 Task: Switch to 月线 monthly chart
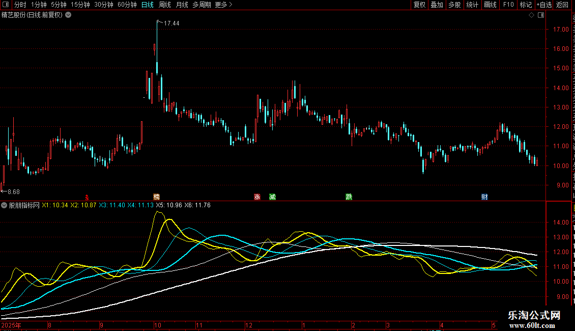pos(182,5)
